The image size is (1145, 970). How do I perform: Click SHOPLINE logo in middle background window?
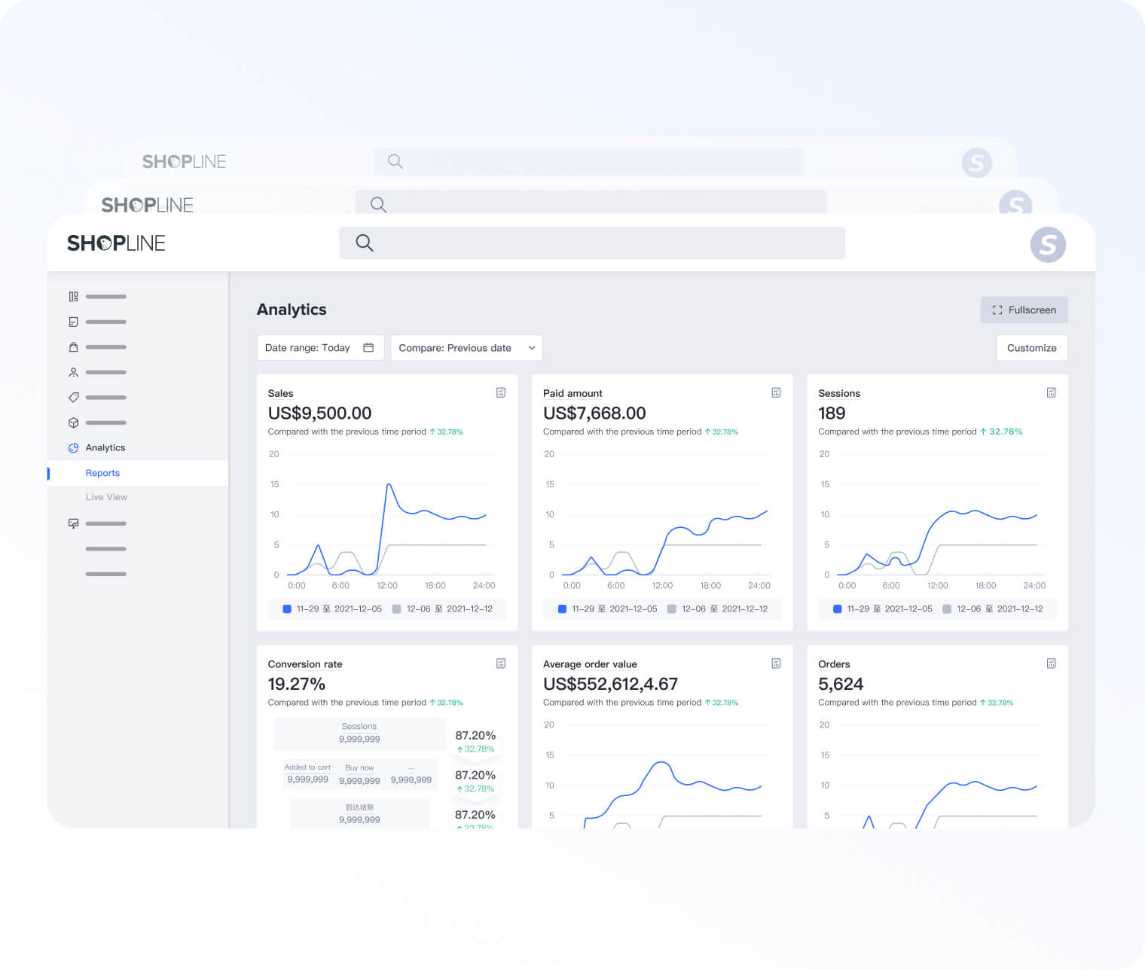(x=147, y=205)
